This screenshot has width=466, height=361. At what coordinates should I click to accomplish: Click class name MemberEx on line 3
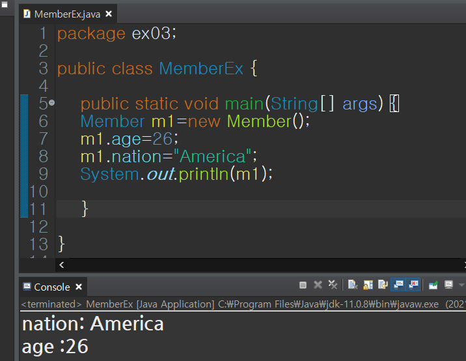click(201, 68)
